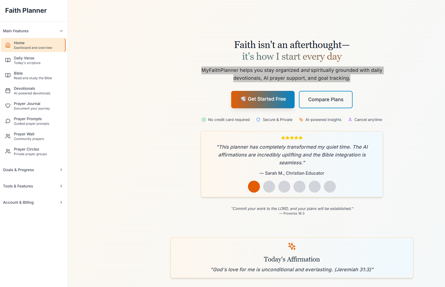Select the Prayer Journal heart icon
The width and height of the screenshot is (445, 287).
8,106
